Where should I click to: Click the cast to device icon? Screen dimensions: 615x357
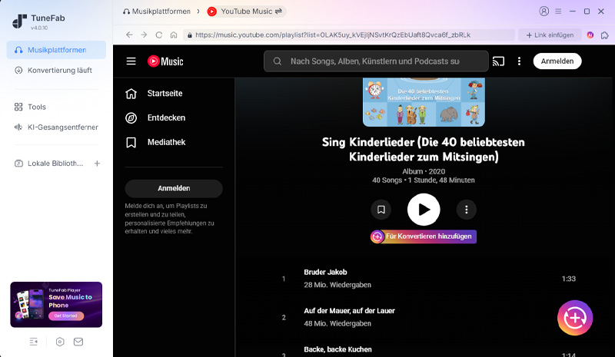point(498,61)
